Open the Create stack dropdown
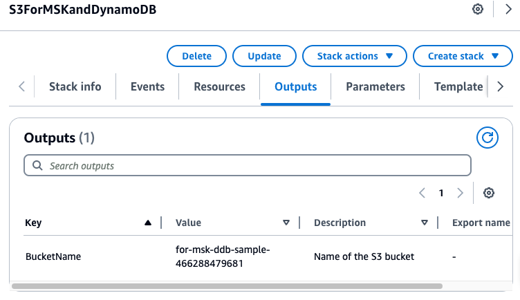 (457, 56)
